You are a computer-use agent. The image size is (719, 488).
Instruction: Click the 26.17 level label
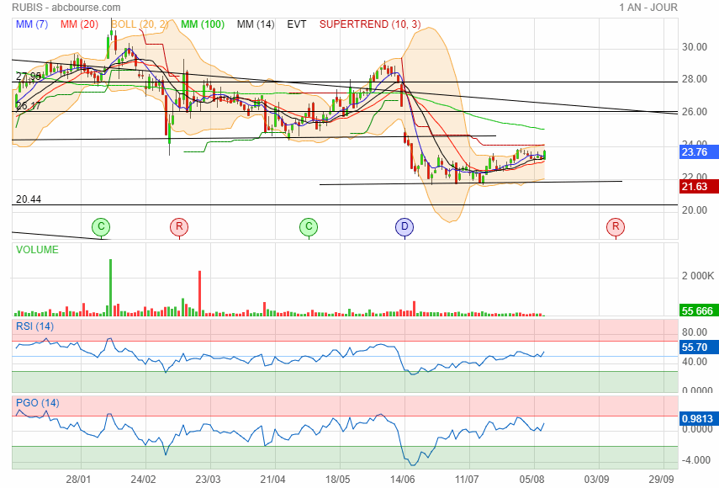click(x=29, y=106)
